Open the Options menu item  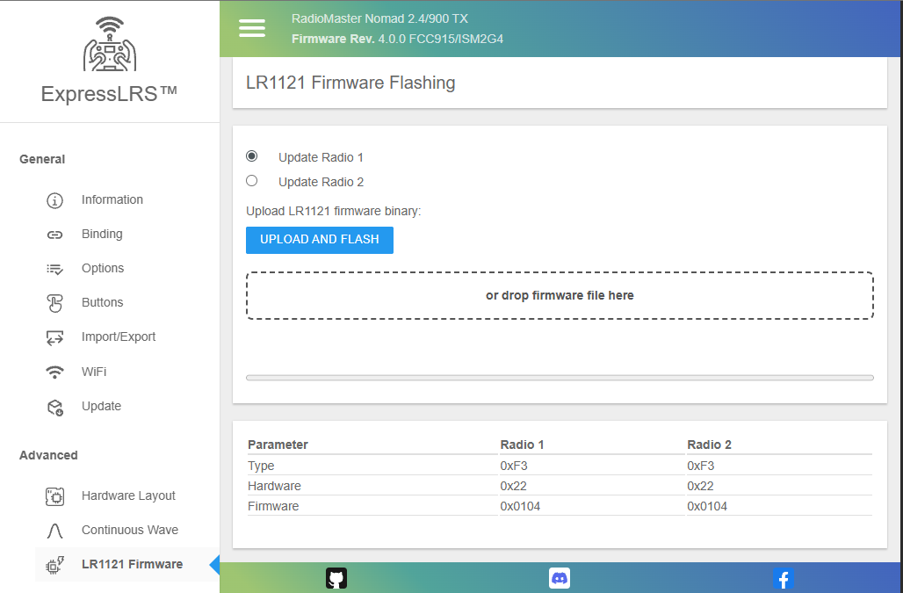point(103,268)
